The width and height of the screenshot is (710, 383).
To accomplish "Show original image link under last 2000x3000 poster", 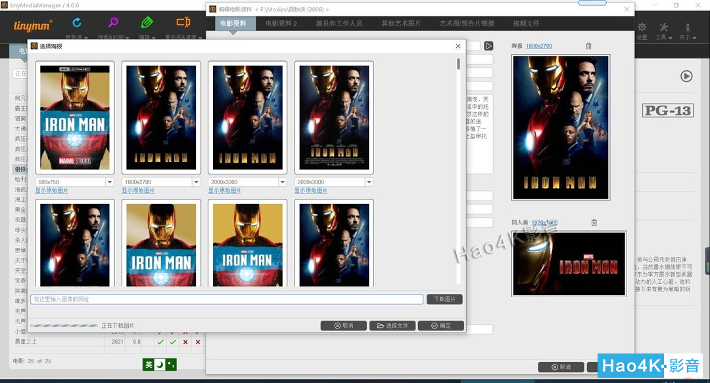I will pyautogui.click(x=311, y=191).
